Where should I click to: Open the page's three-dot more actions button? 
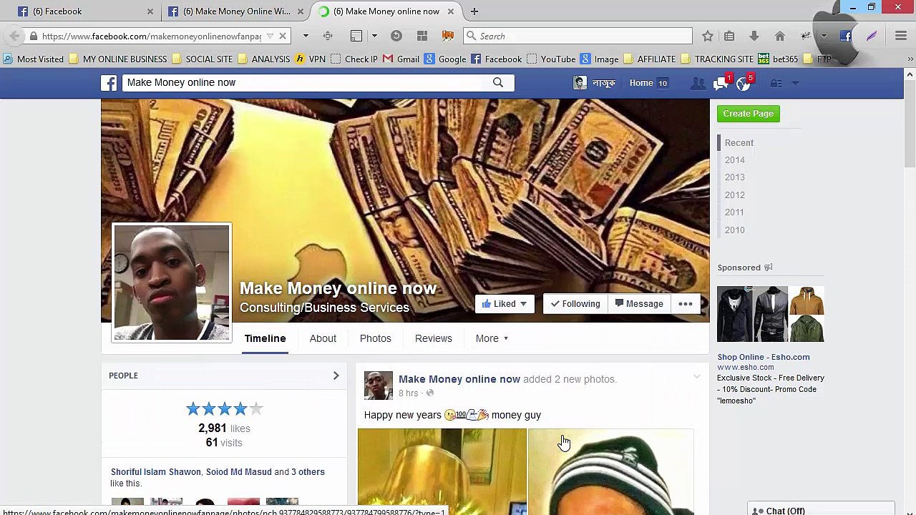point(686,304)
